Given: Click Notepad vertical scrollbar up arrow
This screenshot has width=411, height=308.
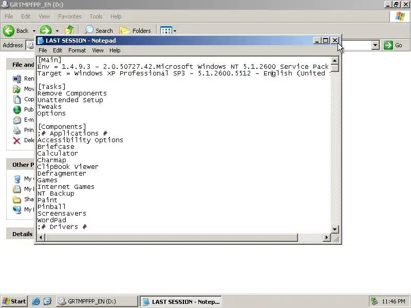Looking at the screenshot, I should tap(335, 61).
